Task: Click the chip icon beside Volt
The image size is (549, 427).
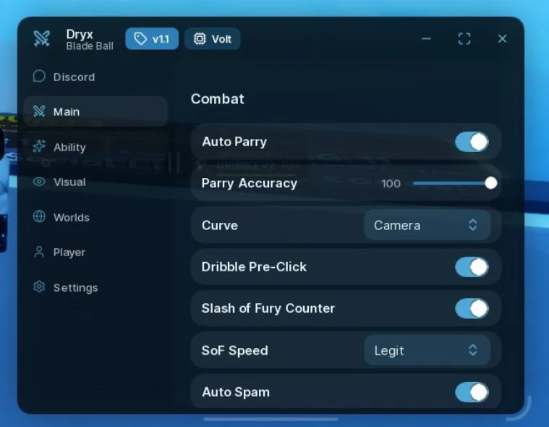Action: 200,38
